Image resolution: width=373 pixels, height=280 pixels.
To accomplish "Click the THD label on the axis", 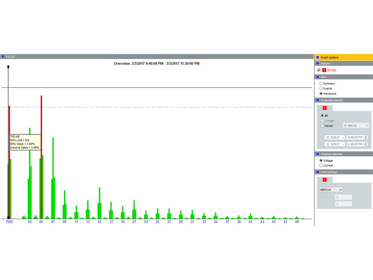I will 9,222.
